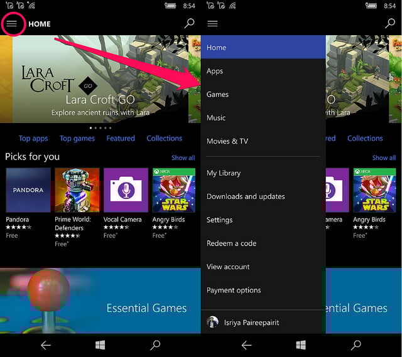Open Essential Games banner on left screen
This screenshot has width=402, height=357.
click(100, 301)
